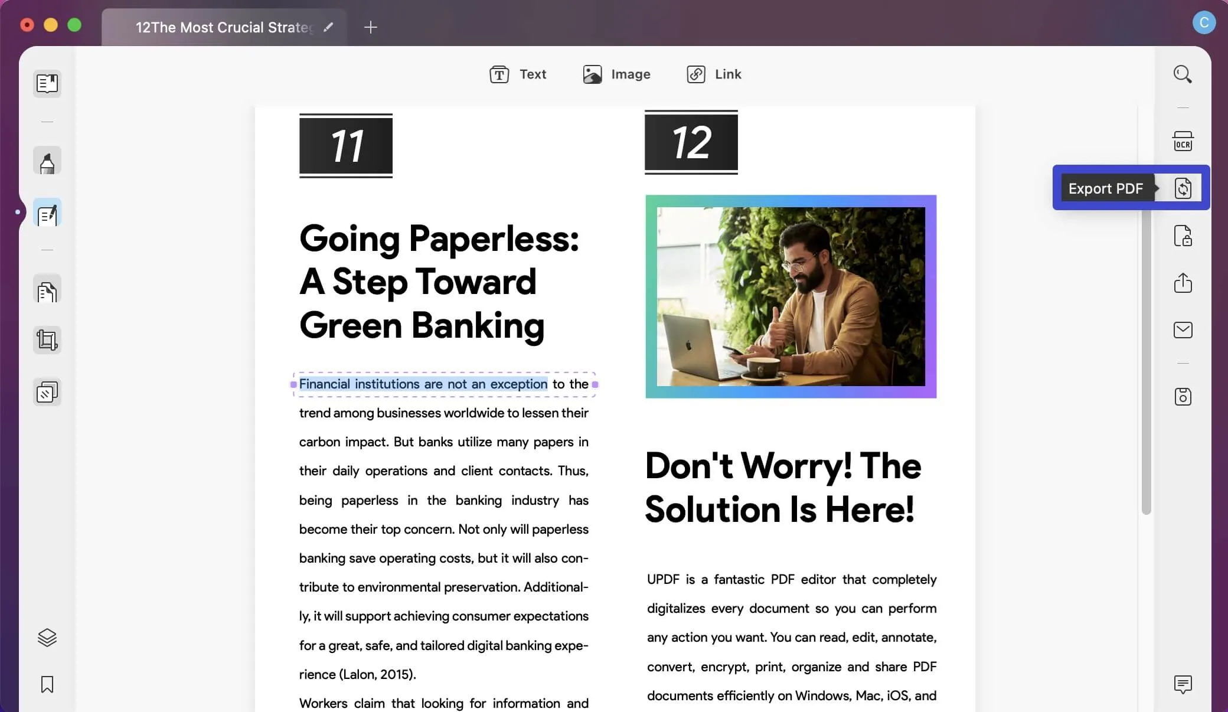Screen dimensions: 1228x712
Task: Click the add new tab button
Action: pyautogui.click(x=368, y=27)
